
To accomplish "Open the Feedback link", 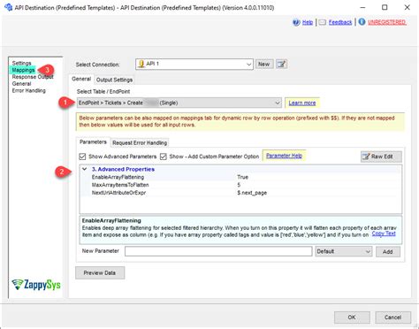I will pyautogui.click(x=340, y=22).
